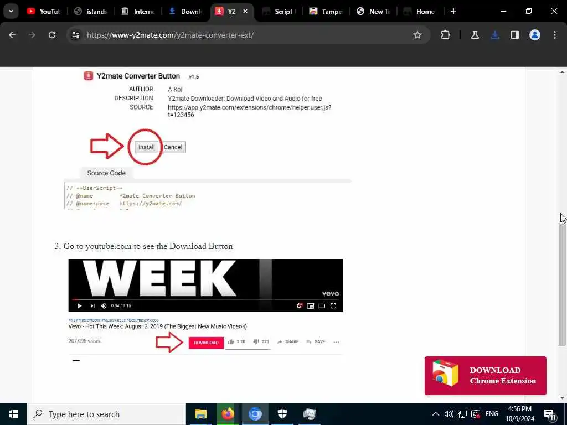Bookmark this page with the star
The image size is (567, 425).
click(x=417, y=35)
